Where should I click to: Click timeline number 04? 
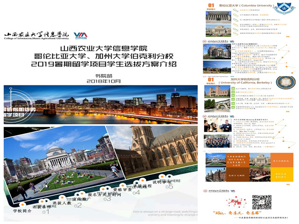pos(136,193)
